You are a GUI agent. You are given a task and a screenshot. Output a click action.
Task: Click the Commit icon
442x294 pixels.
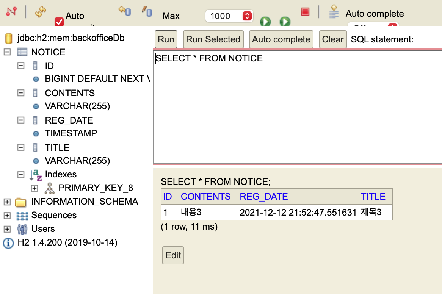[147, 11]
